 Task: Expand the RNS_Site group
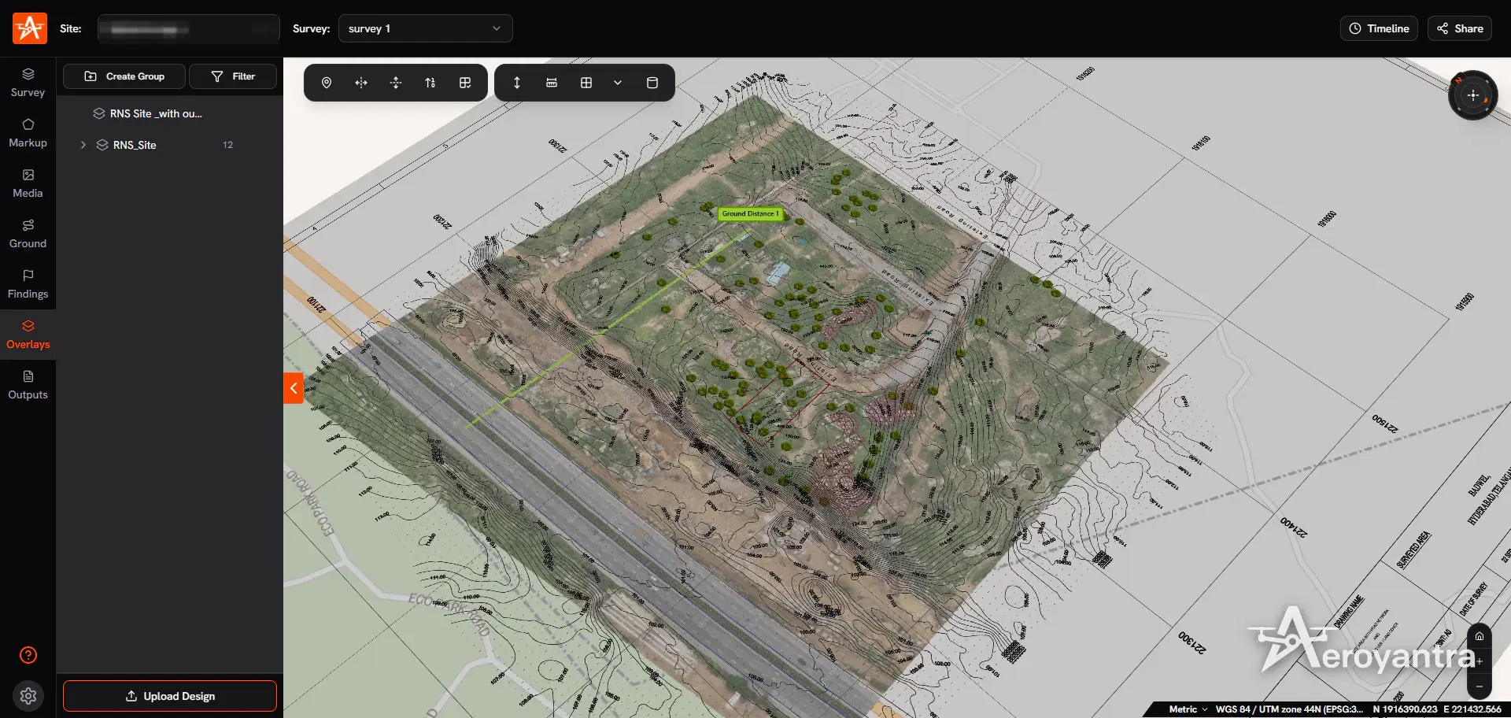click(x=83, y=145)
